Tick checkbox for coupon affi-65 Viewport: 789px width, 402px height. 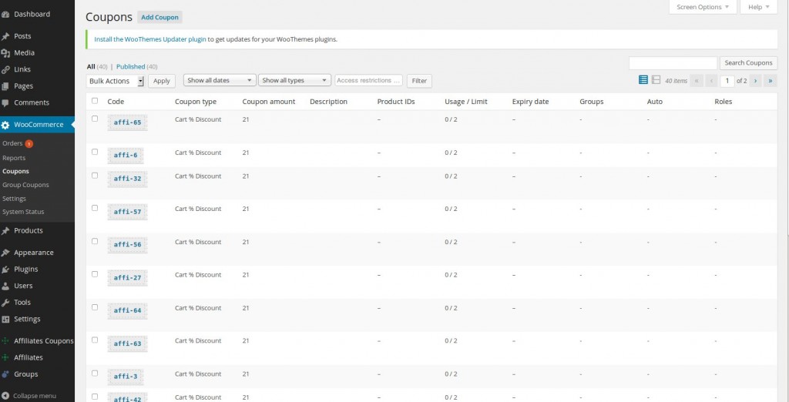point(95,119)
